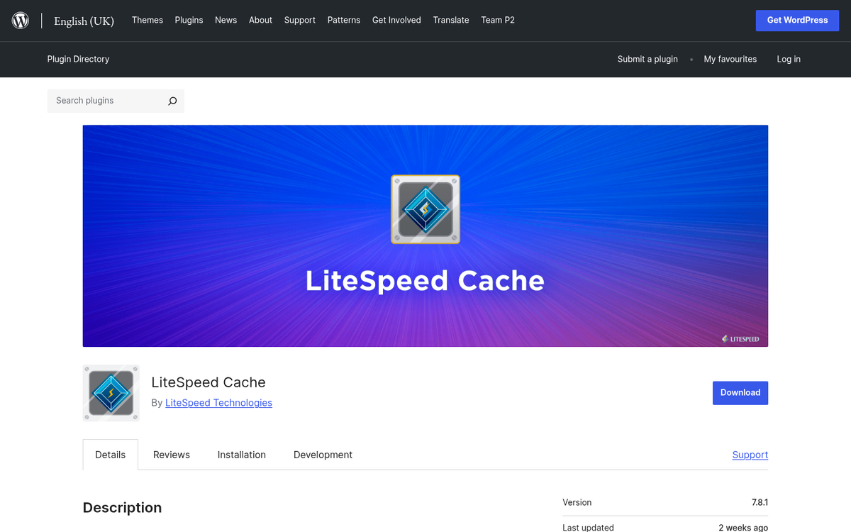Switch to the Reviews tab
The image size is (851, 532).
171,455
